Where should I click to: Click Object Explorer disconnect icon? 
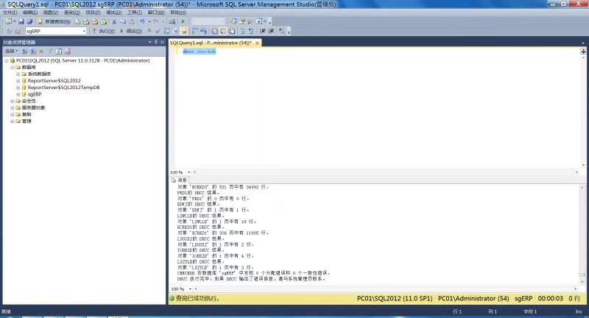[x=33, y=51]
